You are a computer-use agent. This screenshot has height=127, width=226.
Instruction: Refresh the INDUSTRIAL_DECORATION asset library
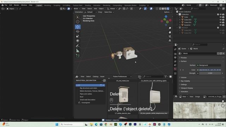105,81
